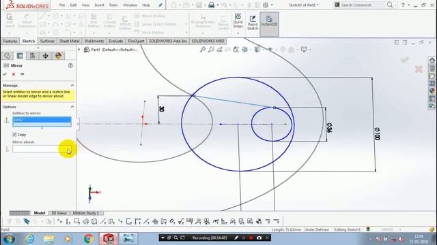437x245 pixels.
Task: Open the DisplayManager color ball tab
Action: click(58, 56)
